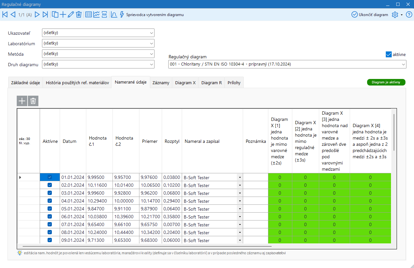Image resolution: width=414 pixels, height=268 pixels.
Task: Toggle Aktívne checkbox for 03.01.2024 row
Action: [x=50, y=193]
